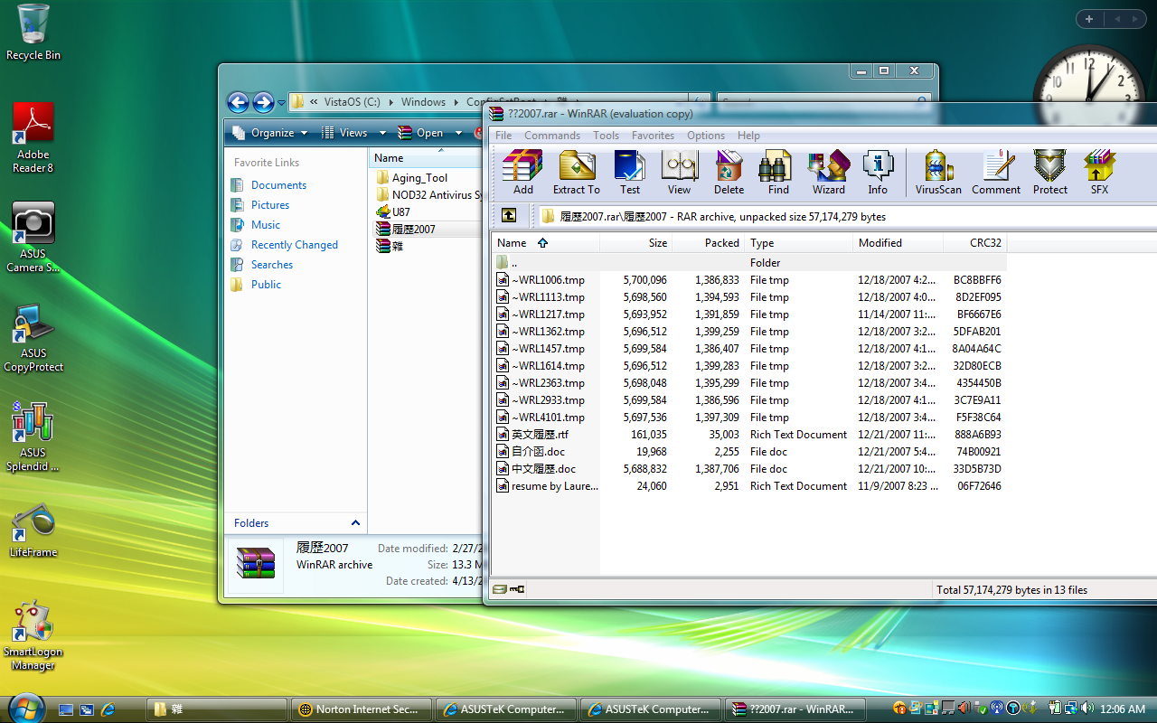Run VirusScan from the WinRAR toolbar
The image size is (1157, 723).
click(938, 172)
